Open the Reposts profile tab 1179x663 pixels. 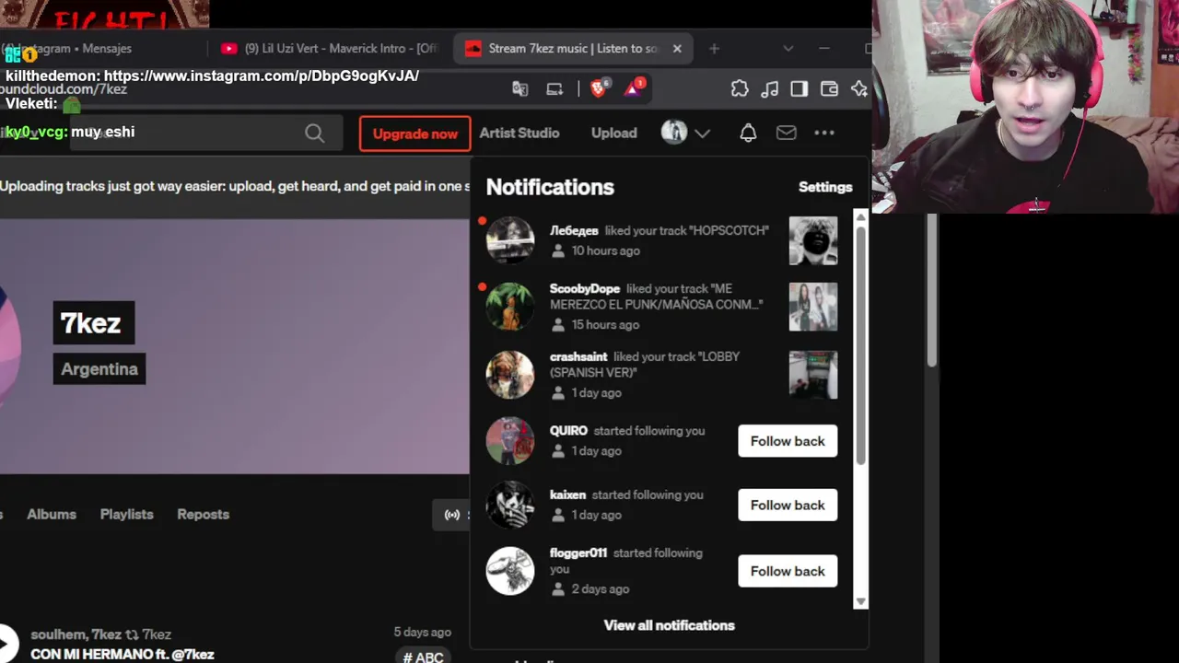click(204, 514)
